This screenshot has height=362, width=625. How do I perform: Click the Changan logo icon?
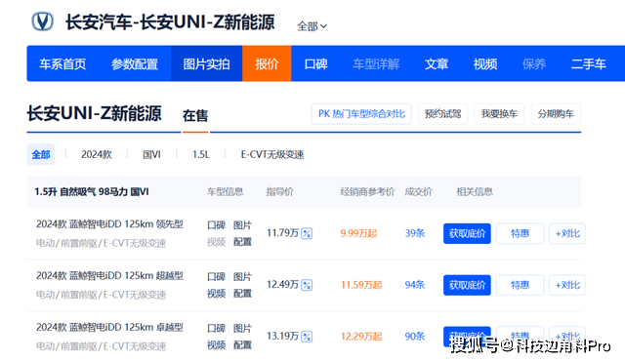point(42,21)
